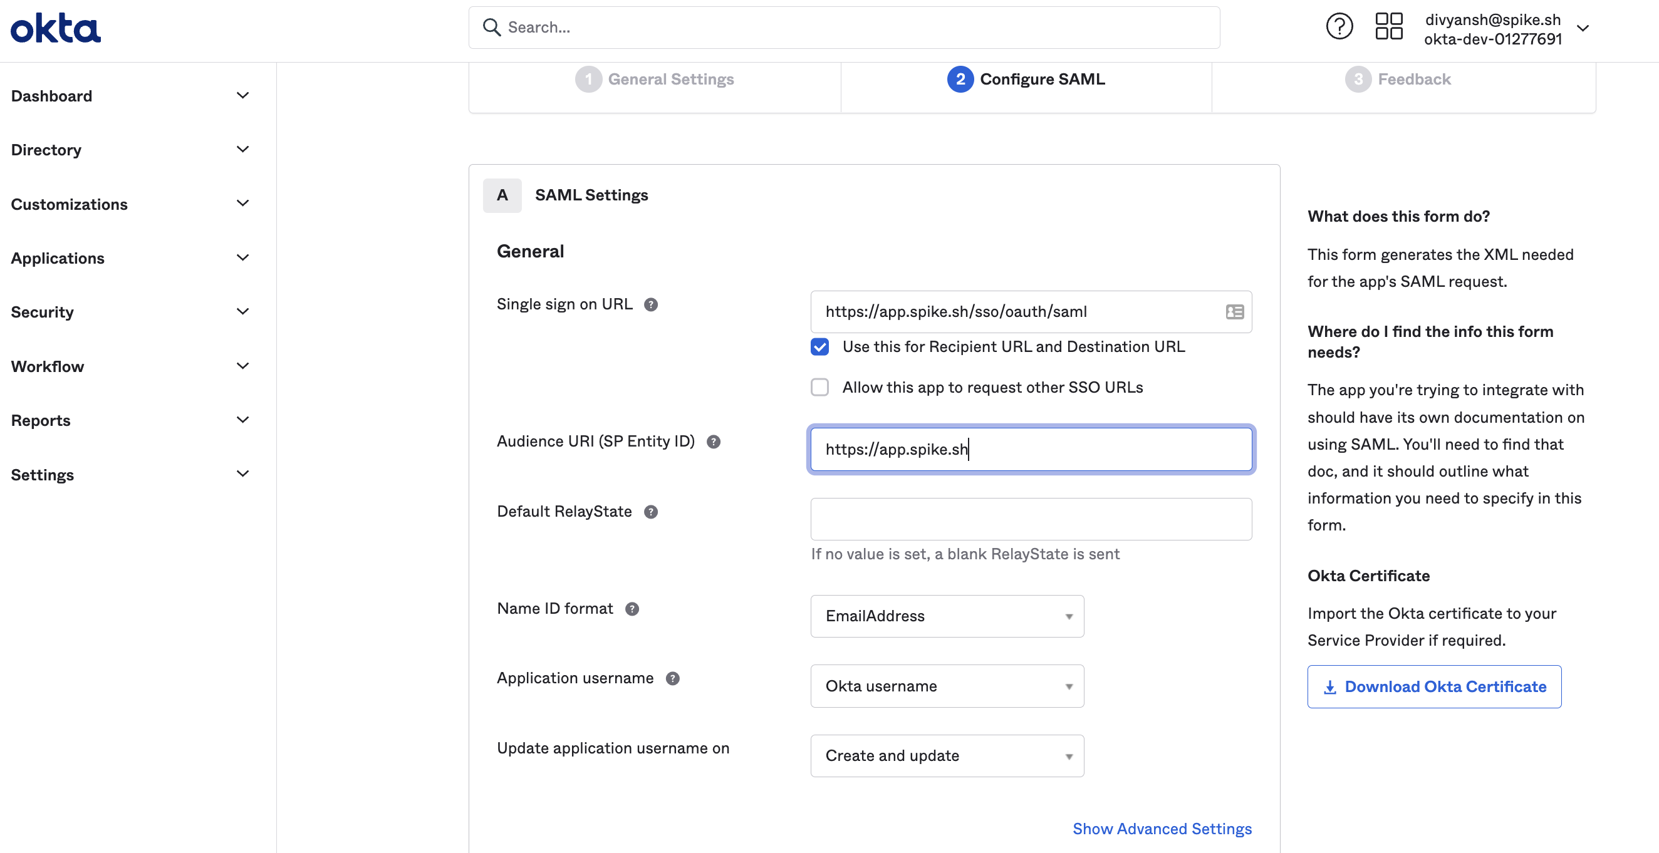
Task: Click the Download Okta Certificate button
Action: click(x=1434, y=687)
